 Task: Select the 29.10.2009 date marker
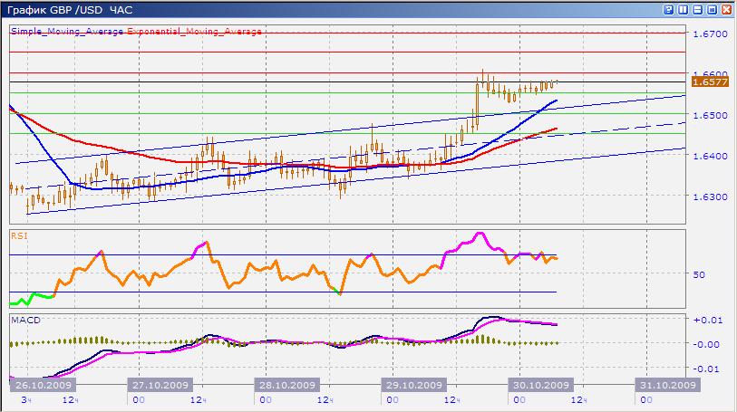pyautogui.click(x=414, y=385)
